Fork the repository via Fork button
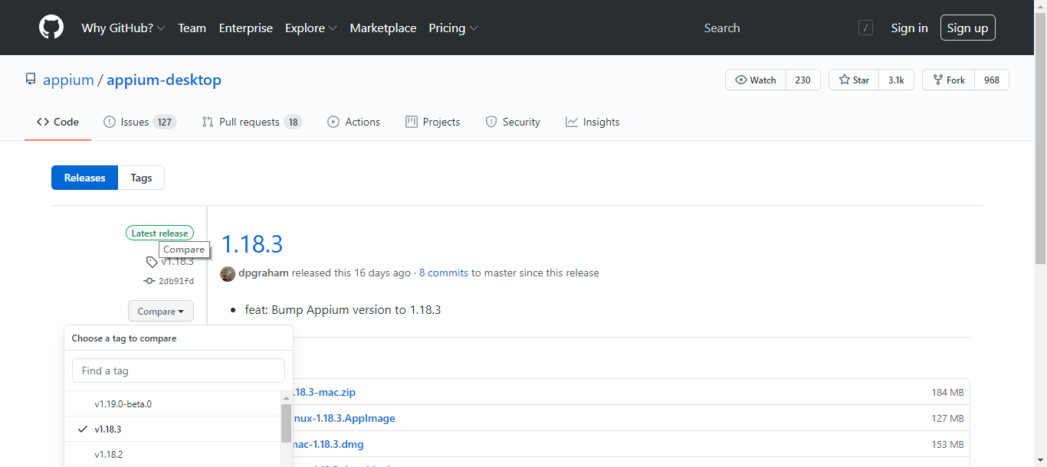This screenshot has width=1047, height=467. coord(948,80)
